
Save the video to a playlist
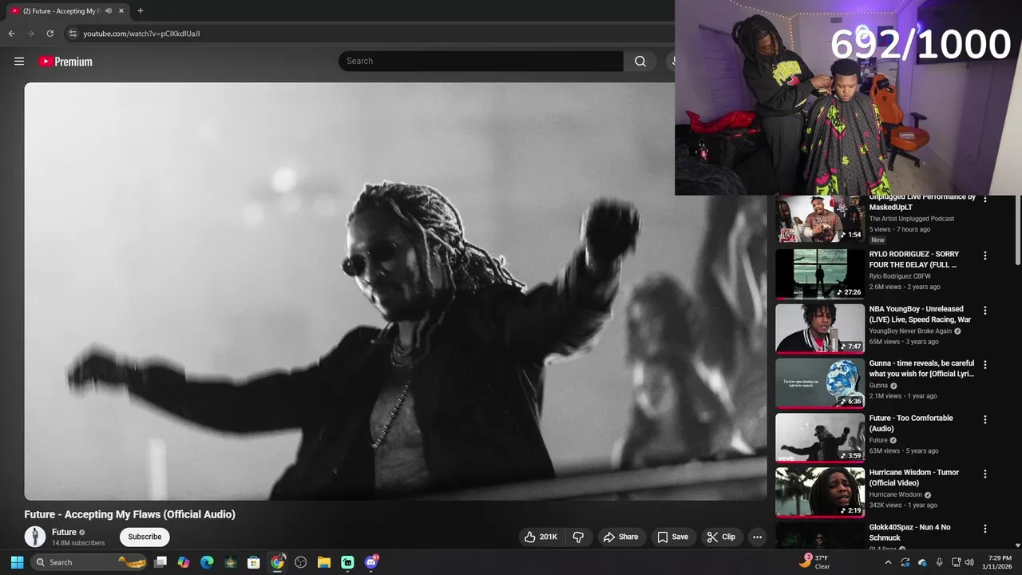coord(672,537)
